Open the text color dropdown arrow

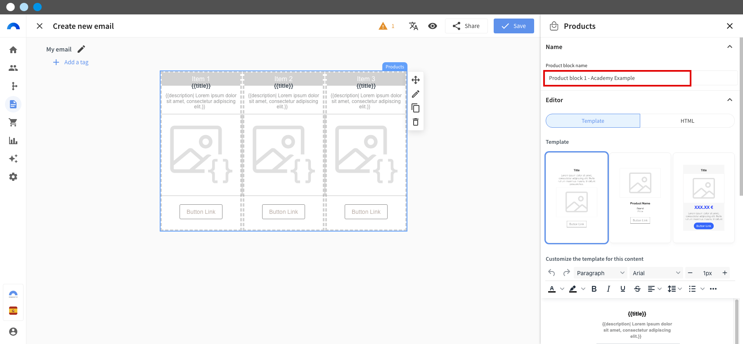pos(562,289)
